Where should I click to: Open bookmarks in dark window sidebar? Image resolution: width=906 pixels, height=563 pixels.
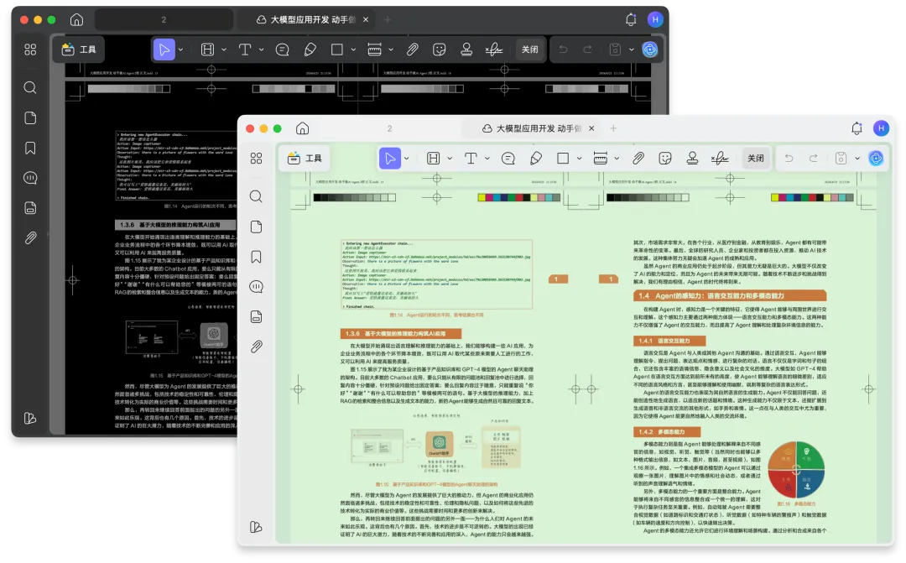click(x=30, y=148)
